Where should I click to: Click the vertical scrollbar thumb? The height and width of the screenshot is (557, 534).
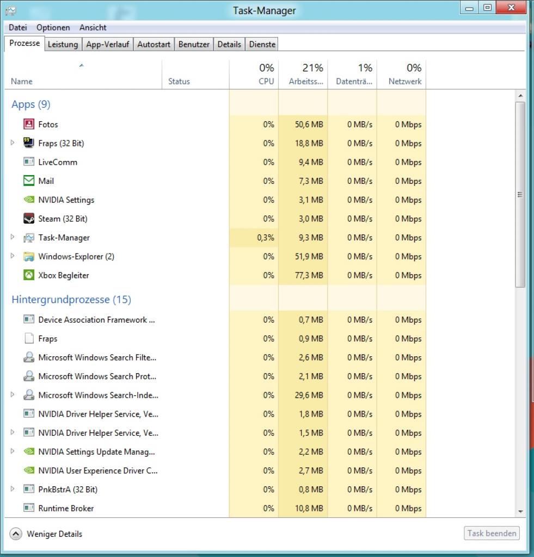coord(520,194)
